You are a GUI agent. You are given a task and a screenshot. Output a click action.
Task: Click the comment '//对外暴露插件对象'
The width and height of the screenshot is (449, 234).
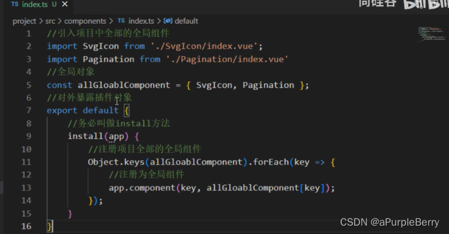[89, 98]
